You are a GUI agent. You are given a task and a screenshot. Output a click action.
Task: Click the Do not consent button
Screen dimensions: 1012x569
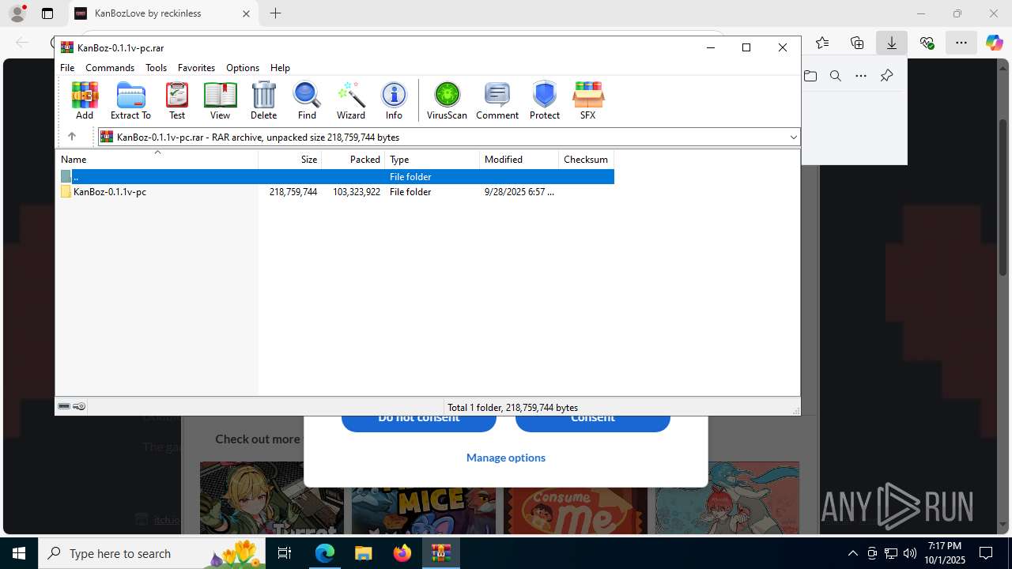(x=419, y=423)
